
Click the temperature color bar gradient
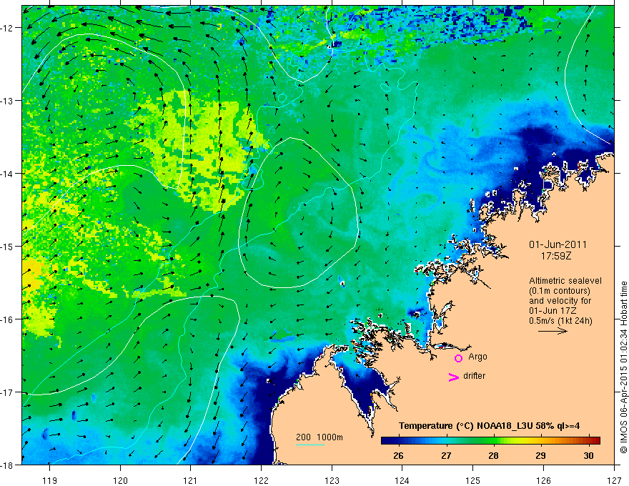pos(490,440)
